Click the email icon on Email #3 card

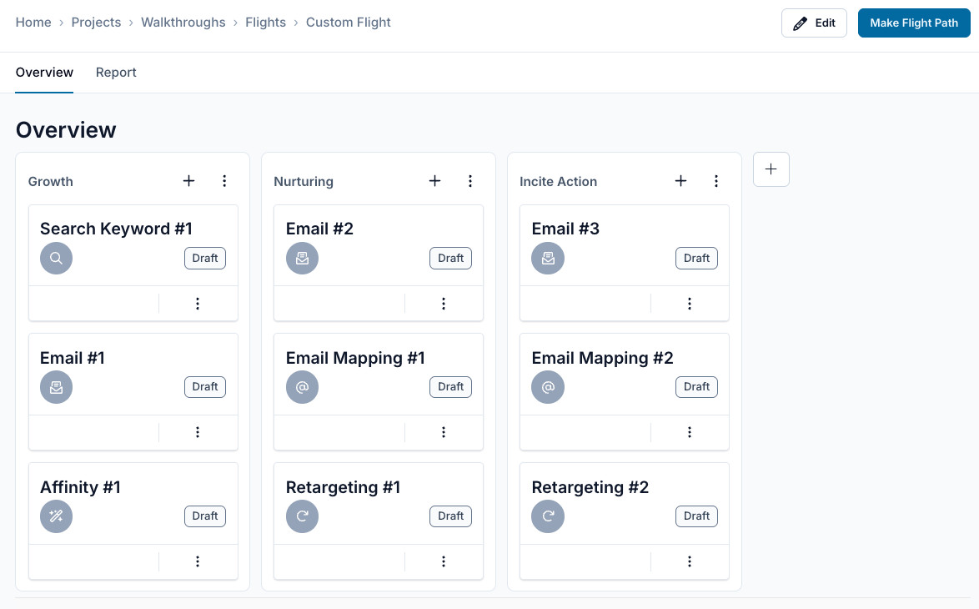(548, 258)
